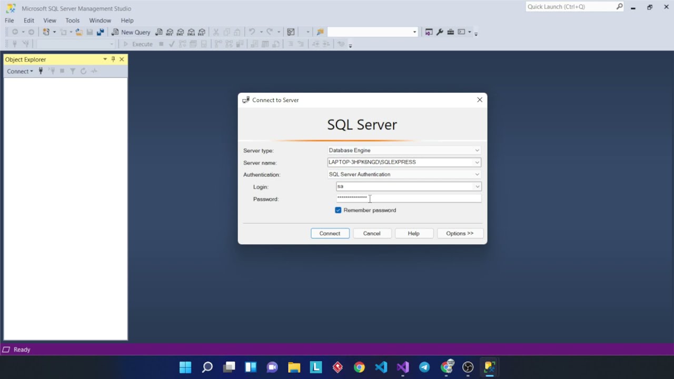This screenshot has width=674, height=379.
Task: Click the Password input field
Action: coord(409,198)
